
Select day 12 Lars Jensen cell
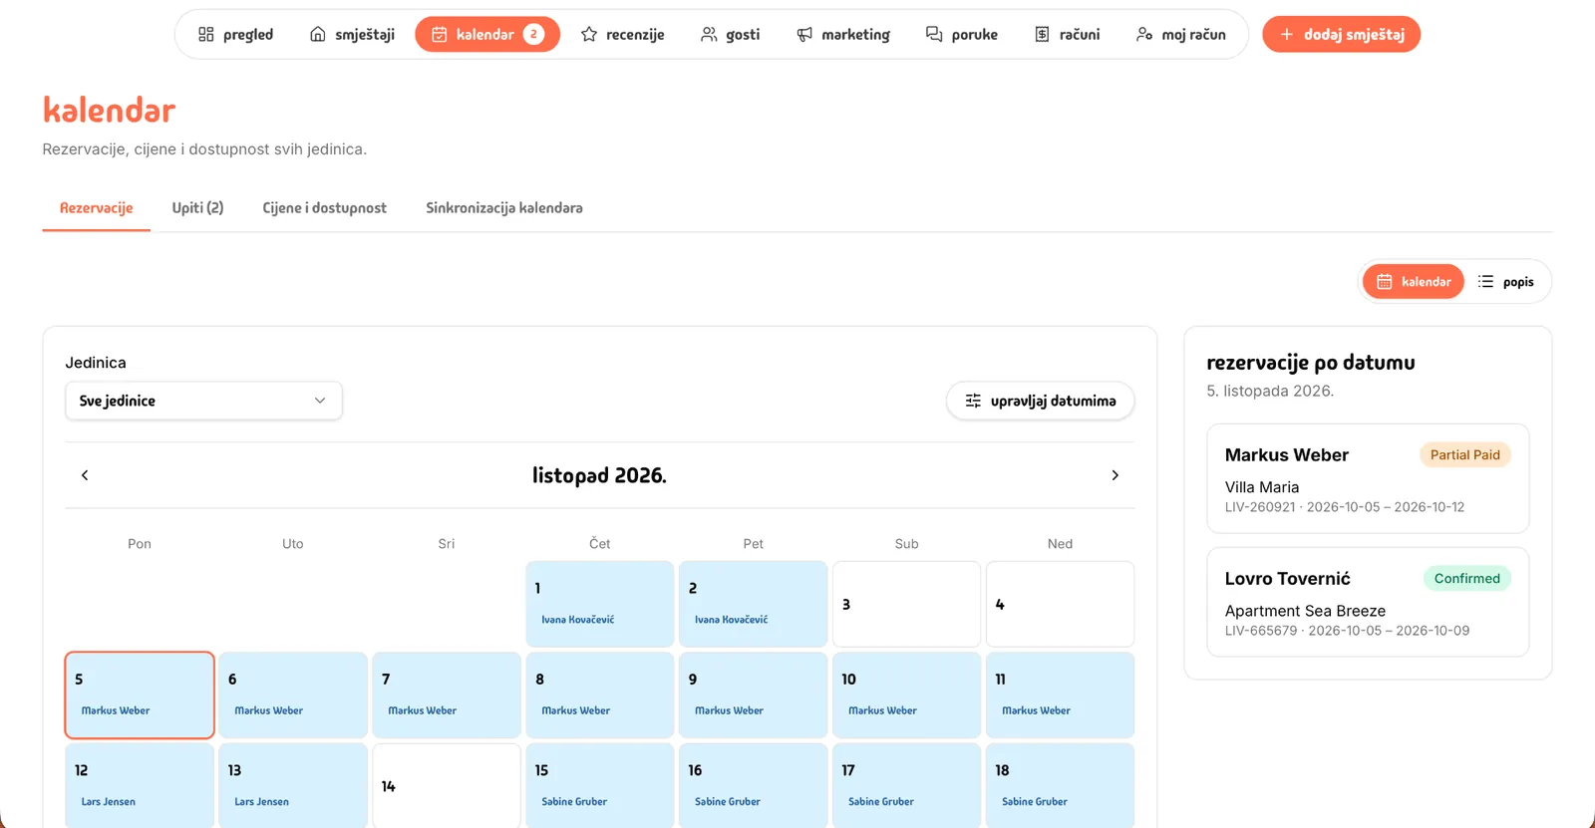click(x=140, y=786)
